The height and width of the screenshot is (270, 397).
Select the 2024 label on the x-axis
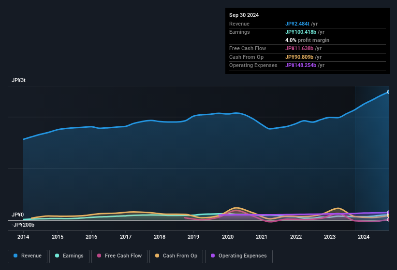point(364,237)
